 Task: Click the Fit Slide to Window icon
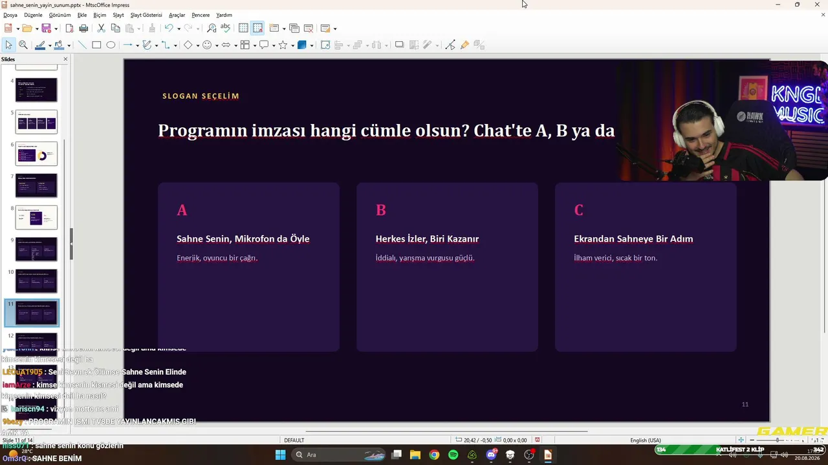pos(741,440)
